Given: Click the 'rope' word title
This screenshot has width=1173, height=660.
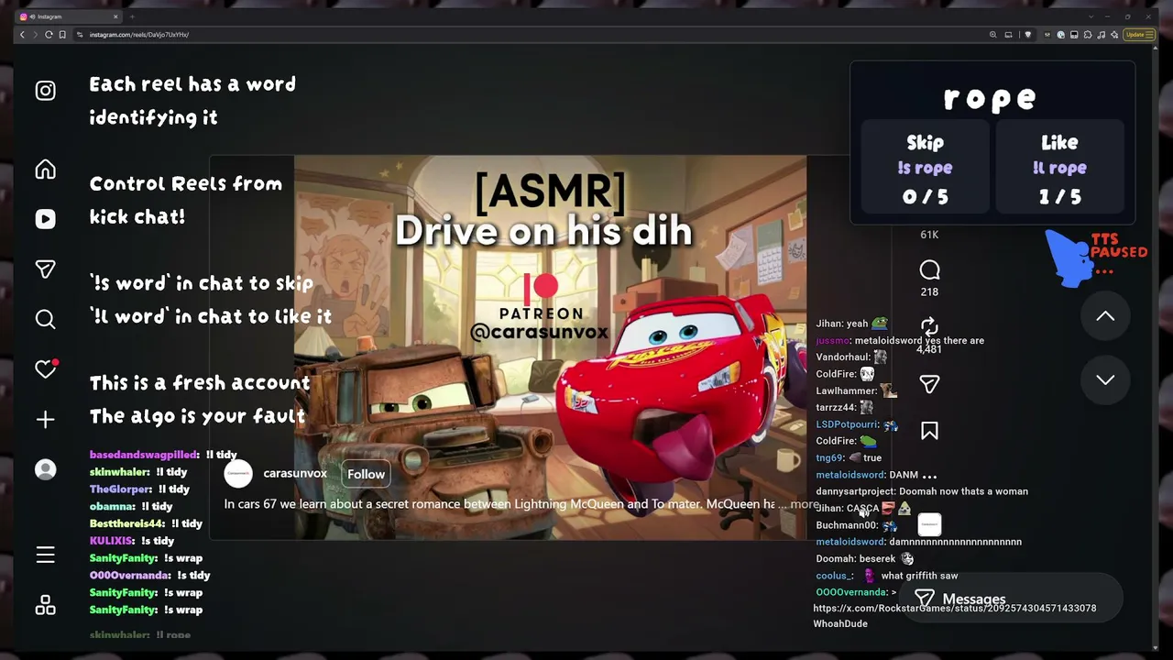Looking at the screenshot, I should (990, 98).
